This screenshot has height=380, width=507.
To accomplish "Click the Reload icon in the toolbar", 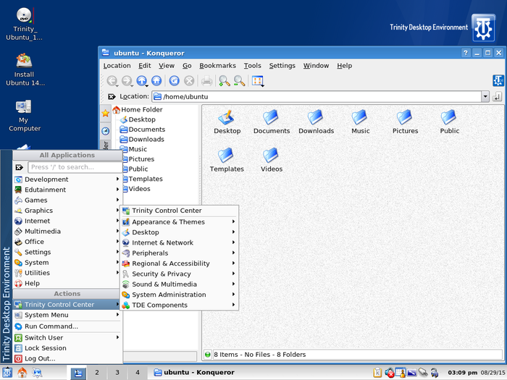I will pyautogui.click(x=174, y=81).
